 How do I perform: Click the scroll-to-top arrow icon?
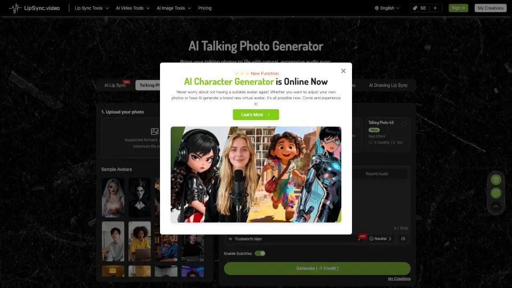click(x=496, y=206)
